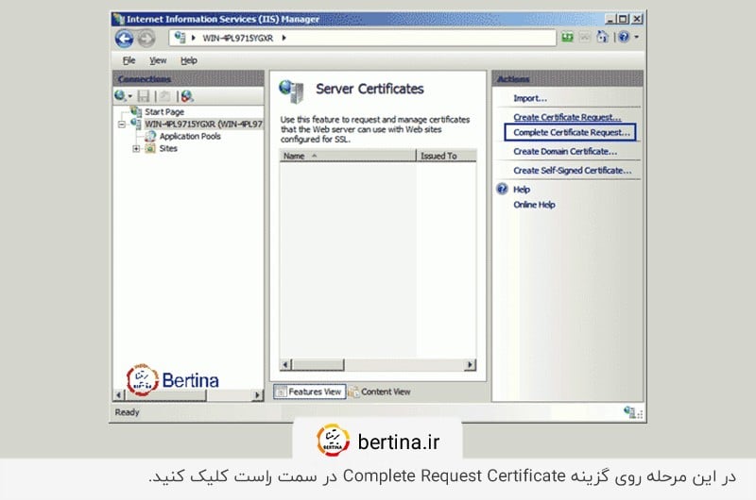Viewport: 756px width, 500px height.
Task: Expand the Sites tree node
Action: click(x=136, y=148)
